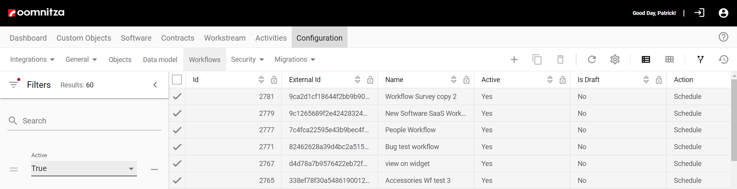Add a new workflow with plus icon
Image resolution: width=737 pixels, height=189 pixels.
coord(514,59)
